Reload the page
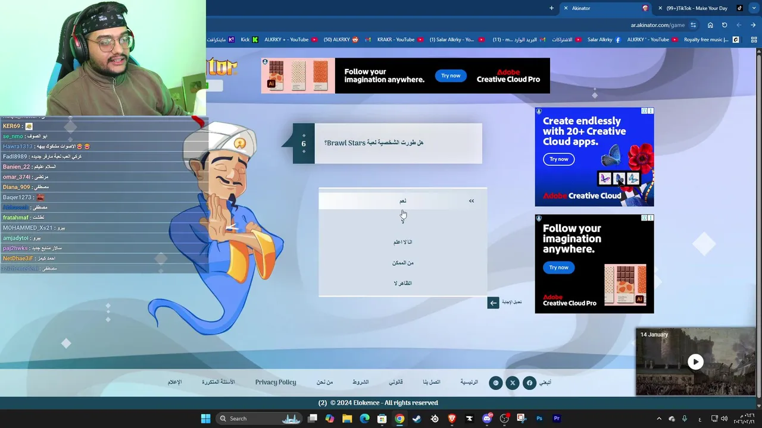 (x=724, y=25)
